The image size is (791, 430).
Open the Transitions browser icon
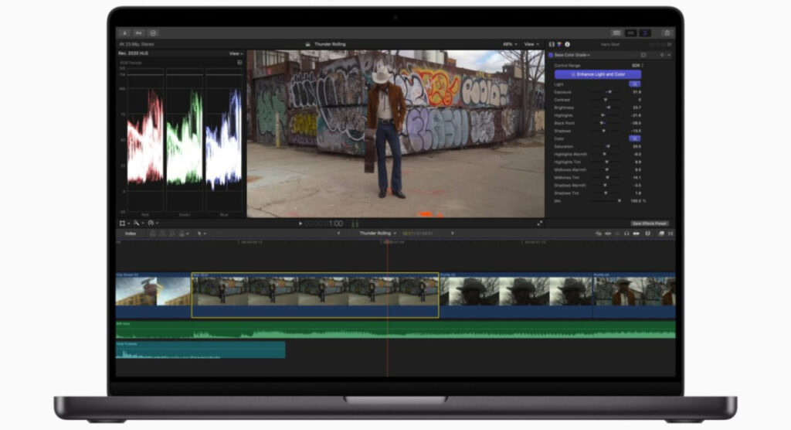pyautogui.click(x=670, y=234)
